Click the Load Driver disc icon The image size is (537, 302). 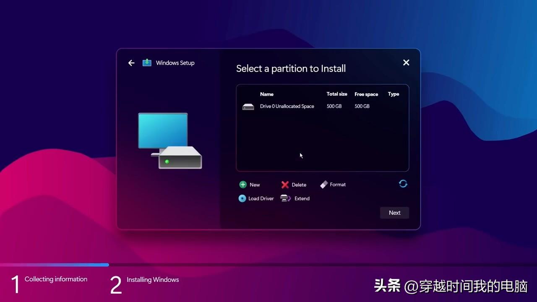point(242,198)
